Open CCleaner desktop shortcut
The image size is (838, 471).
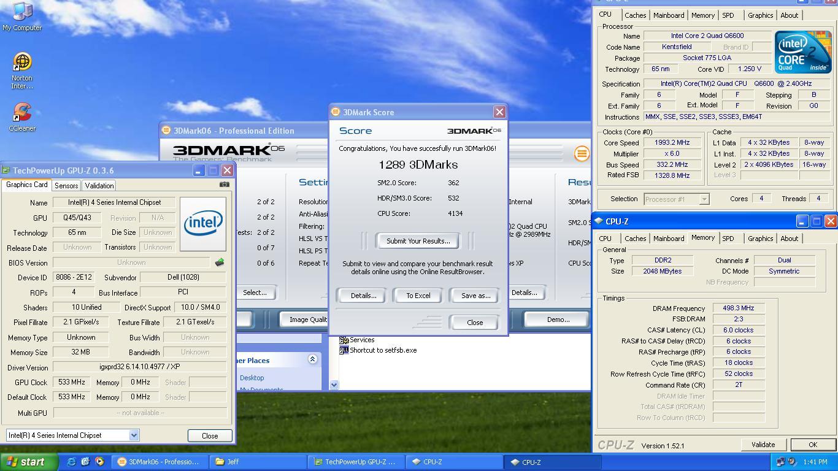click(22, 117)
